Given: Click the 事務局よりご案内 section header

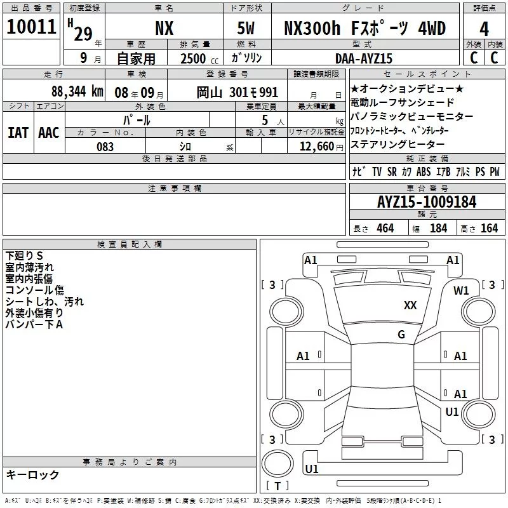Looking at the screenshot, I should tap(130, 462).
